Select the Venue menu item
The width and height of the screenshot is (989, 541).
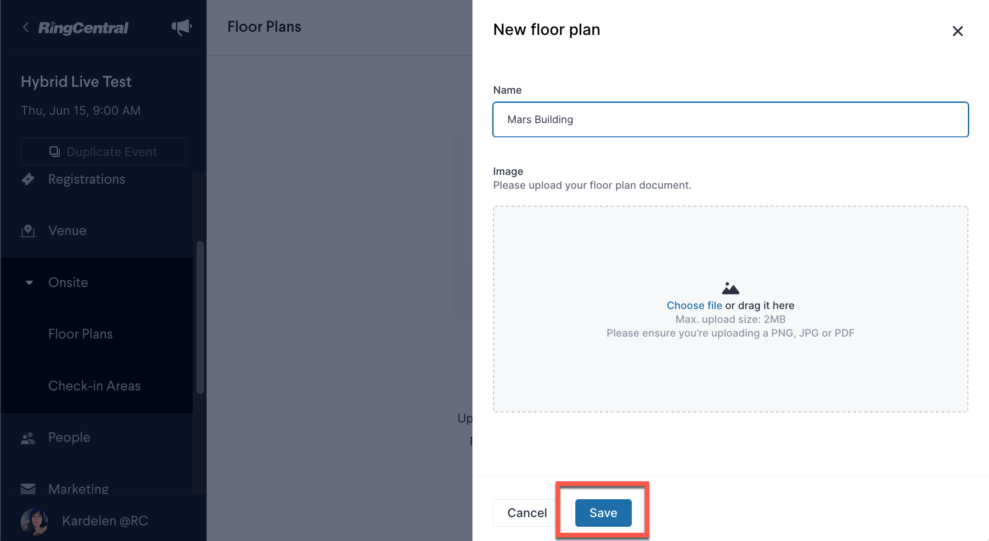tap(67, 231)
